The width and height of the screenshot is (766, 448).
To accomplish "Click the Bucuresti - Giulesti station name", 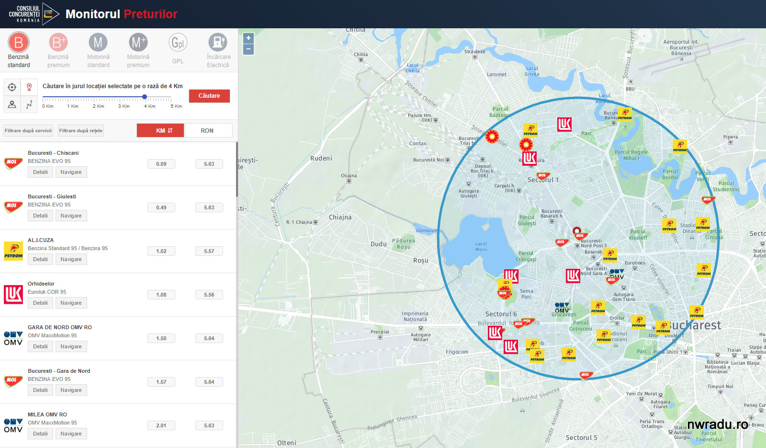I will pyautogui.click(x=52, y=196).
